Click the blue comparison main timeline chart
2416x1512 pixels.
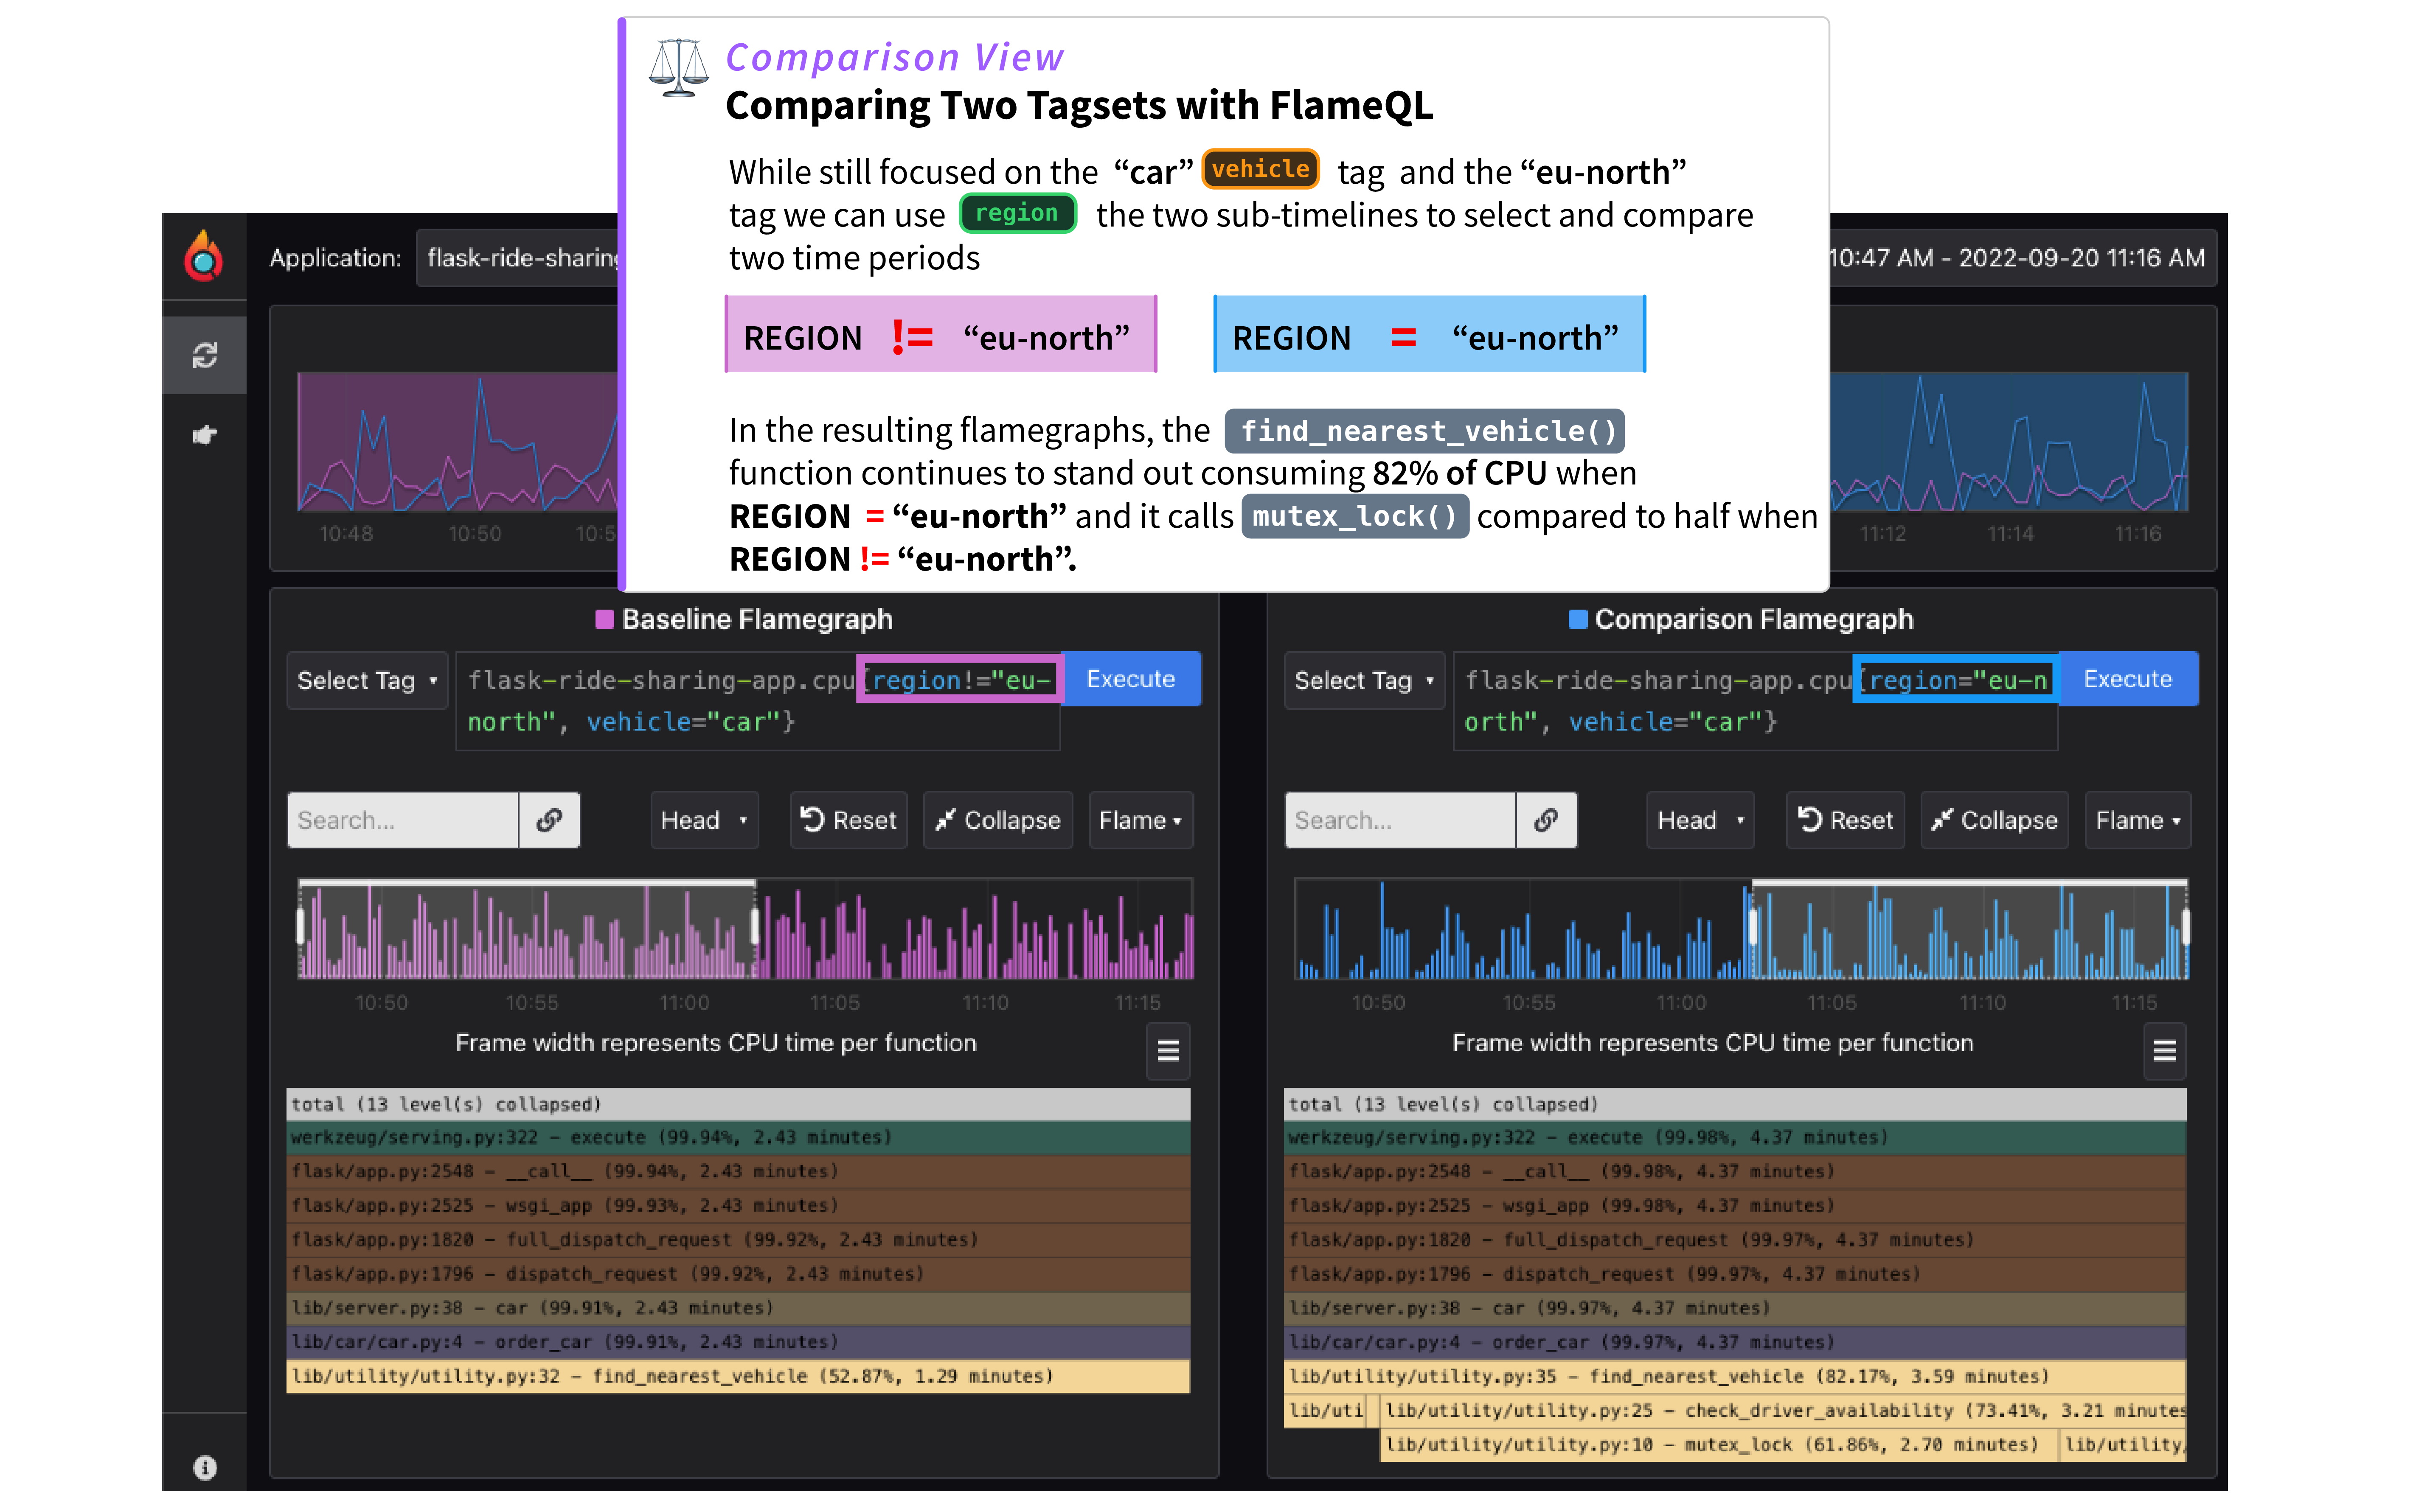coord(2009,441)
